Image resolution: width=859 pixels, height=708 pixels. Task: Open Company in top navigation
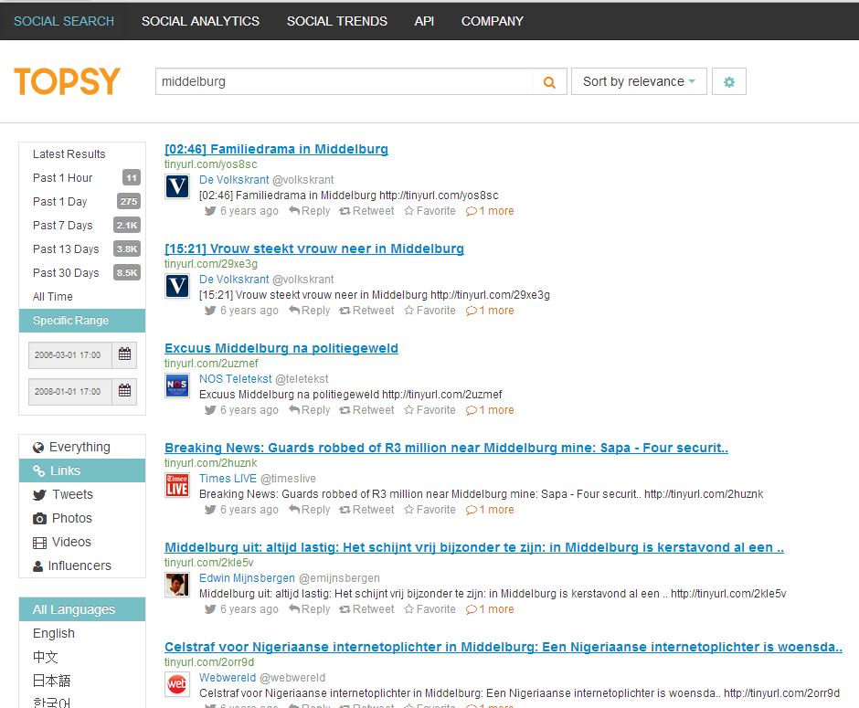tap(492, 21)
